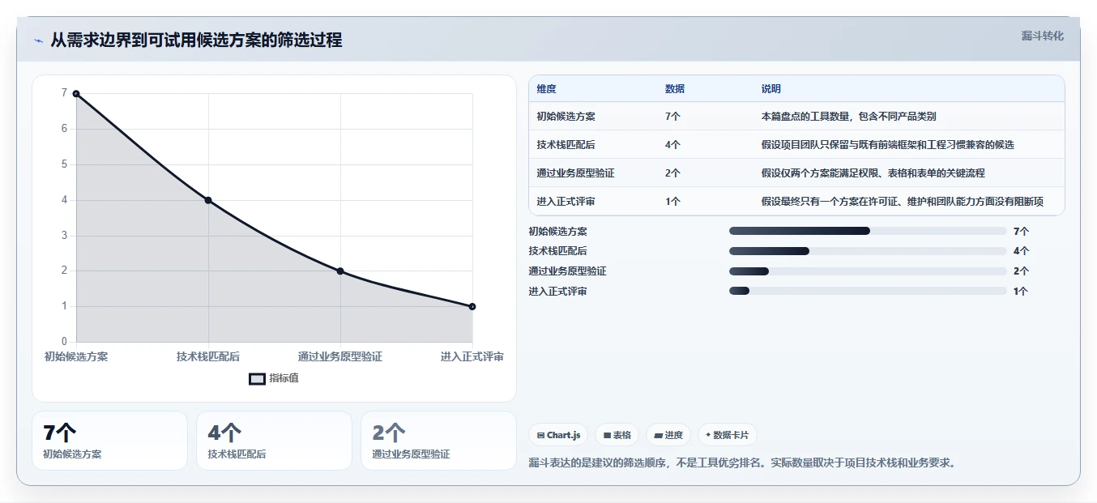Screen dimensions: 1097x503
Task: Click the 进入正式评审 label beside its progress bar
Action: click(x=558, y=292)
